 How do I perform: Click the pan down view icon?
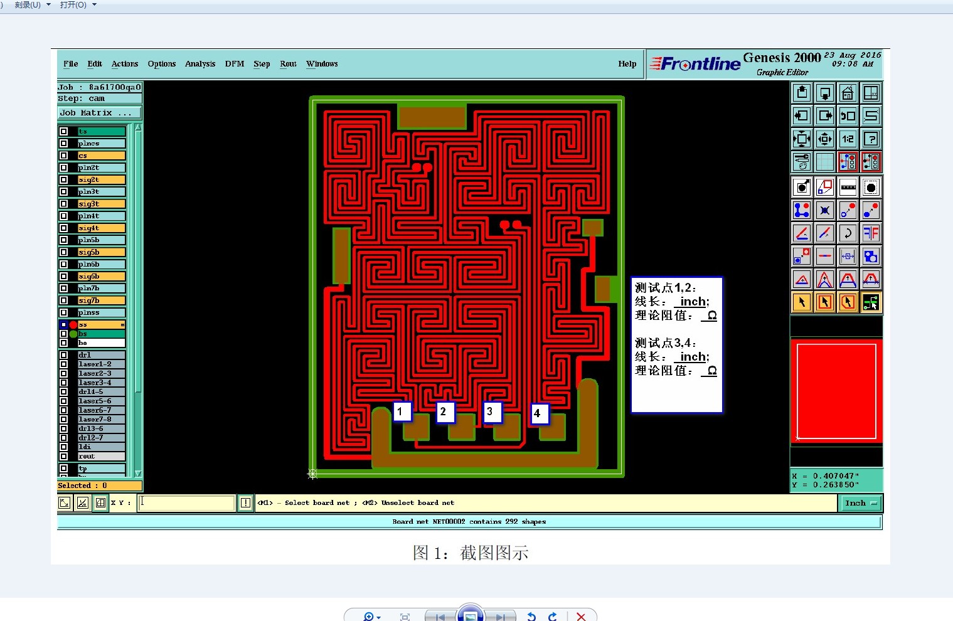pos(825,93)
